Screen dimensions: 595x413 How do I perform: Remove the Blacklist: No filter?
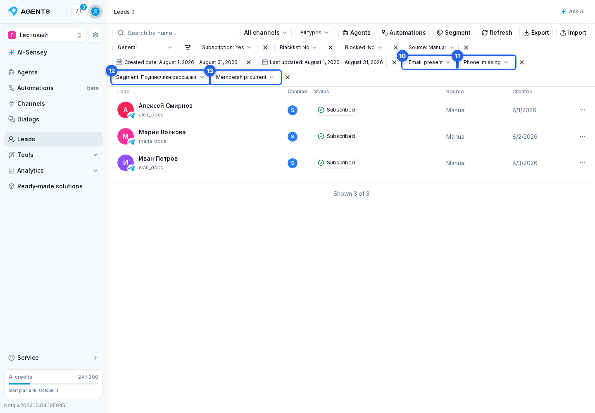click(331, 47)
